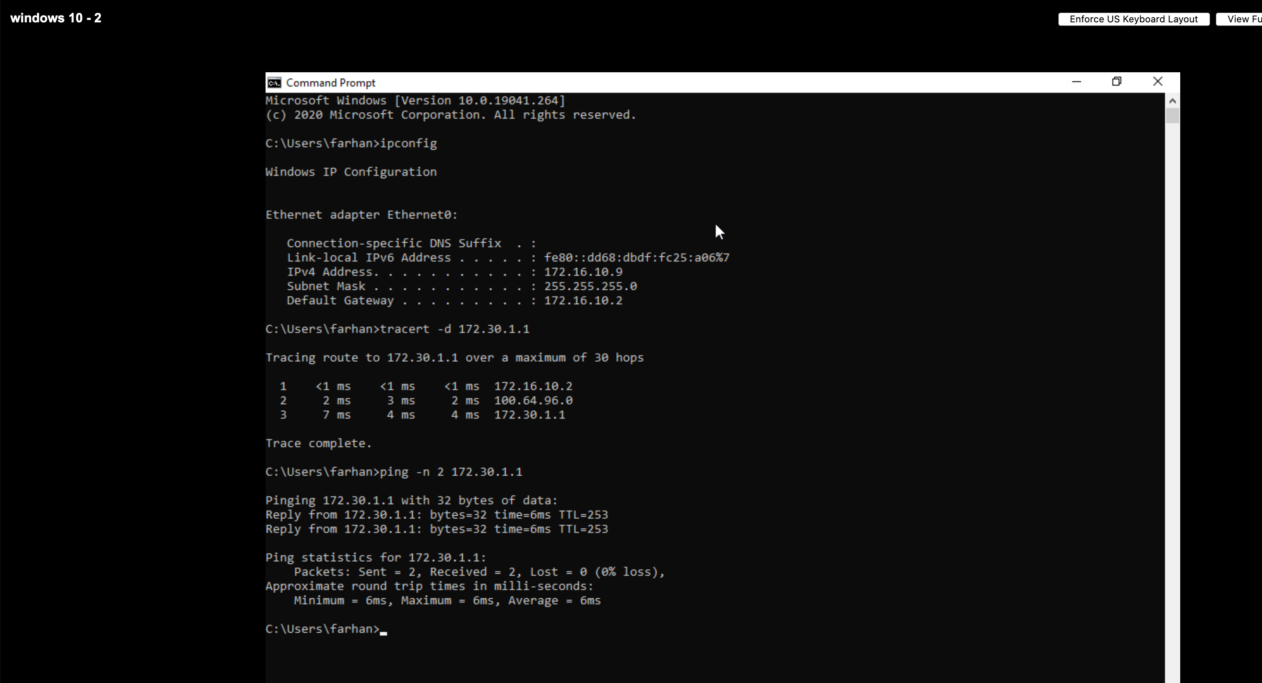Click the vertical scrollbar thumb
This screenshot has height=683, width=1262.
point(1172,116)
